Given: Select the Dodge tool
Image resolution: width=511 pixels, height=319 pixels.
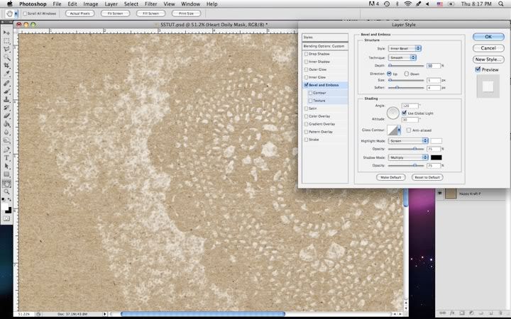Looking at the screenshot, I should click(6, 140).
